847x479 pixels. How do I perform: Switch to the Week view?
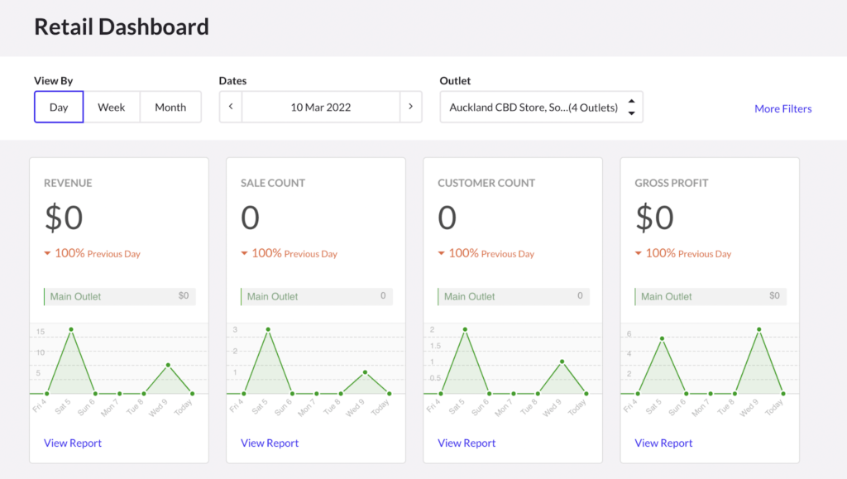(x=112, y=107)
